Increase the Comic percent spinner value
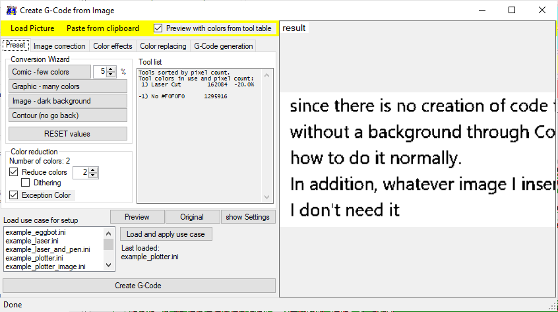558x312 pixels. click(111, 69)
